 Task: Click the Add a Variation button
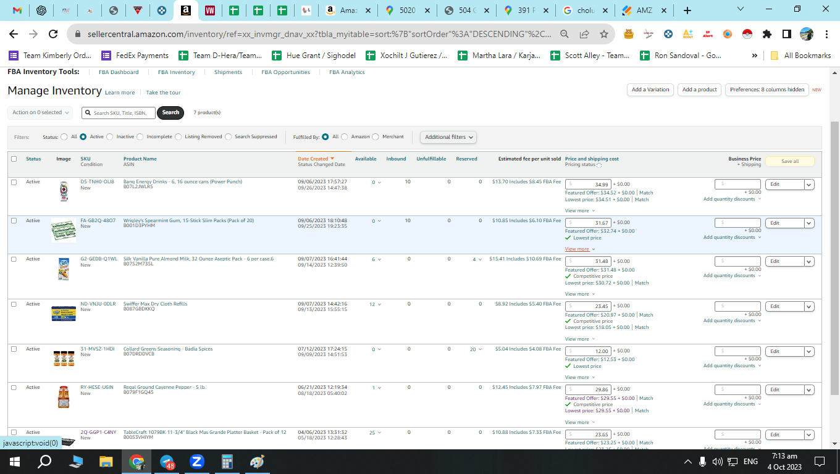[x=650, y=89]
